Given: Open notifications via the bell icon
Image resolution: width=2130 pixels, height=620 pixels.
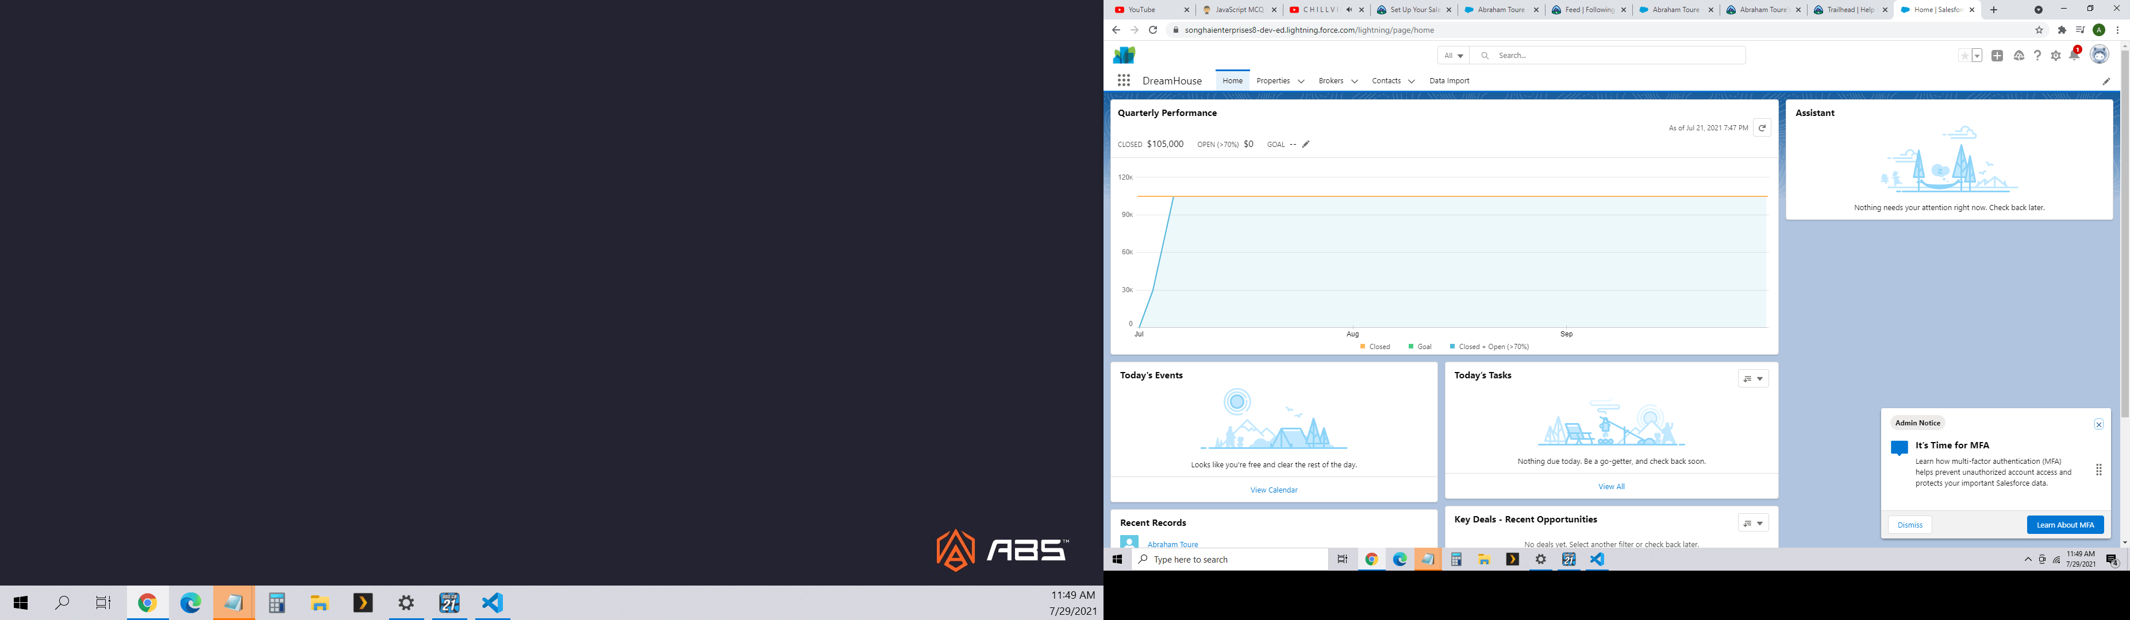Looking at the screenshot, I should (2075, 55).
